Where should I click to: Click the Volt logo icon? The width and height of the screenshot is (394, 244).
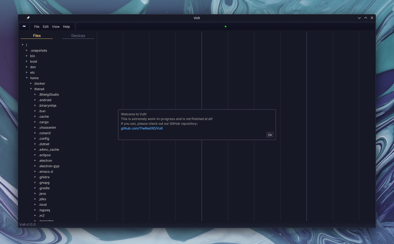point(24,26)
